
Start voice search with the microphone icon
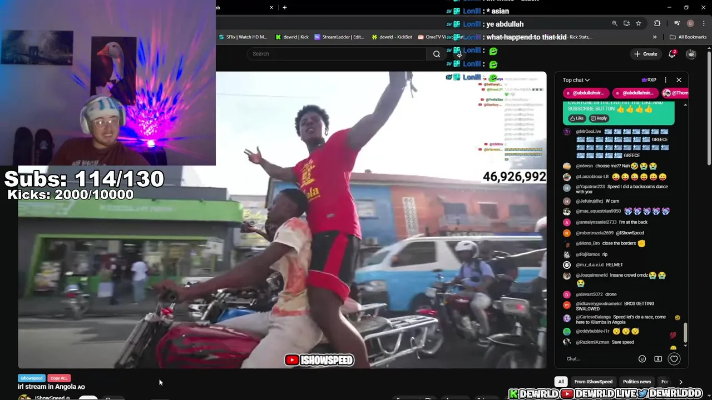click(459, 54)
